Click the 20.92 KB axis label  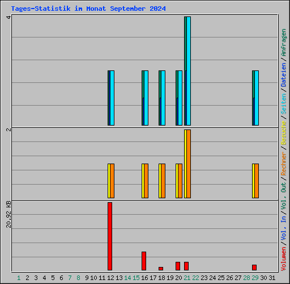click(x=8, y=214)
